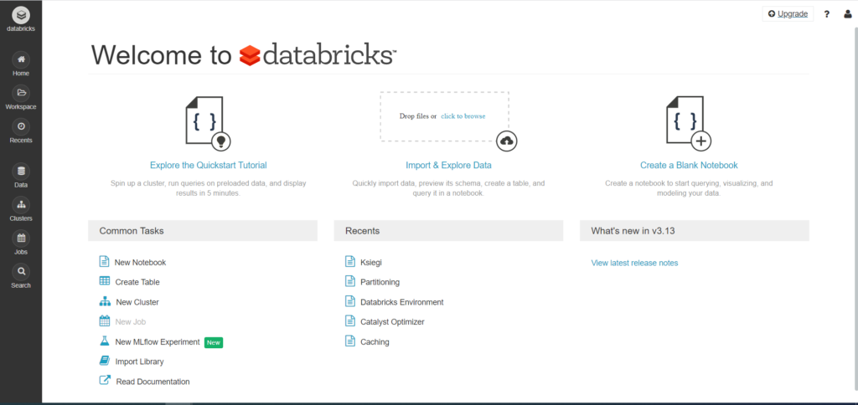Image resolution: width=858 pixels, height=405 pixels.
Task: Click the Home label in sidebar
Action: 21,74
